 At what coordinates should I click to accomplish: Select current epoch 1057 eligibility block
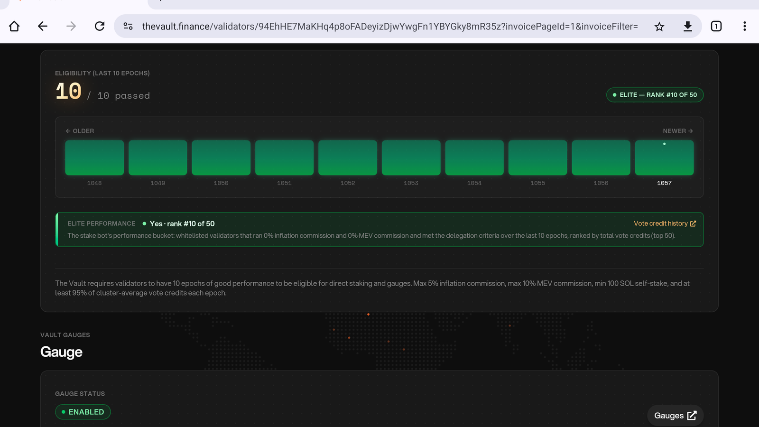665,158
